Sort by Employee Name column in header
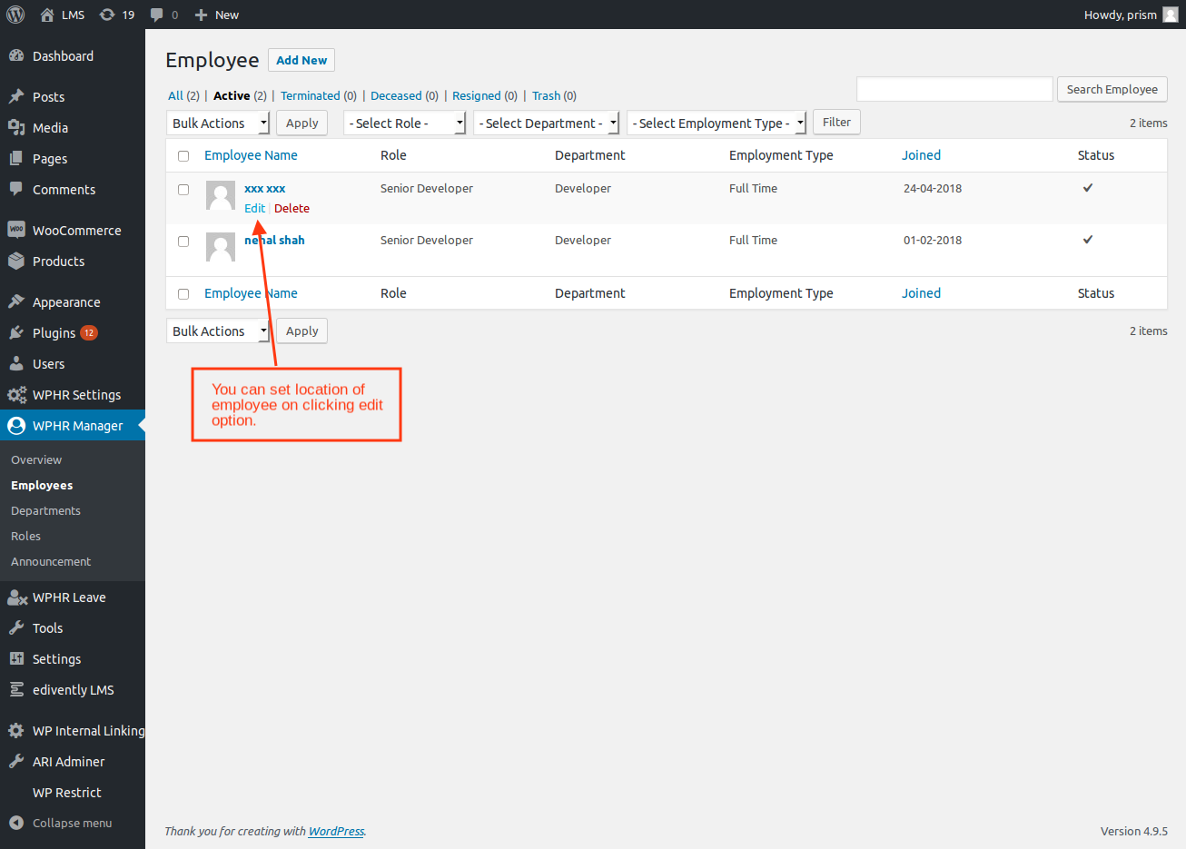1186x849 pixels. pyautogui.click(x=251, y=155)
